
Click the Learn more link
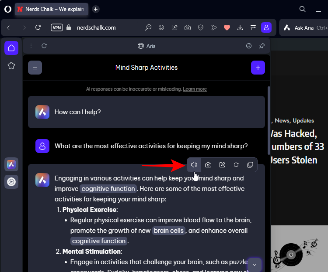[x=195, y=89]
